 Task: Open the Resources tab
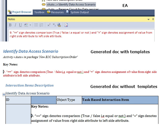pyautogui.click(x=55, y=12)
